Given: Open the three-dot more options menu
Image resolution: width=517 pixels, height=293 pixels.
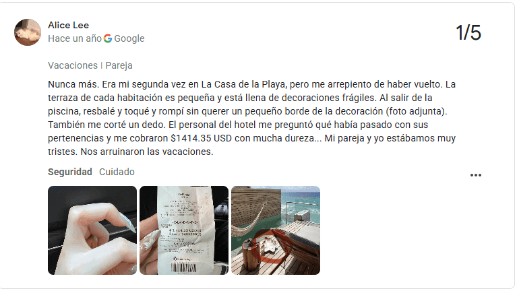Looking at the screenshot, I should coord(475,175).
